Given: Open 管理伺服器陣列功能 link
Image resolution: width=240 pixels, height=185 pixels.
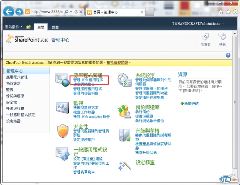Looking at the screenshot, I should (x=151, y=93).
